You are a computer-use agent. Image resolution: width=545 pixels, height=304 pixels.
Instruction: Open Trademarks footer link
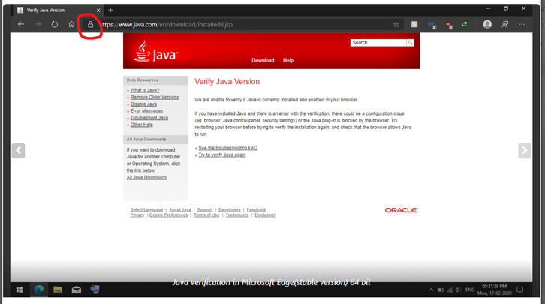(x=237, y=215)
